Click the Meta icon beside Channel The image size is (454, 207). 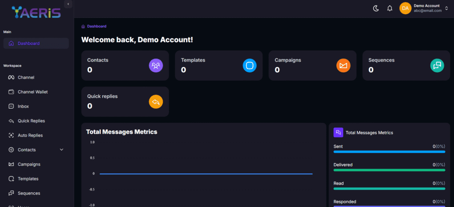(11, 77)
